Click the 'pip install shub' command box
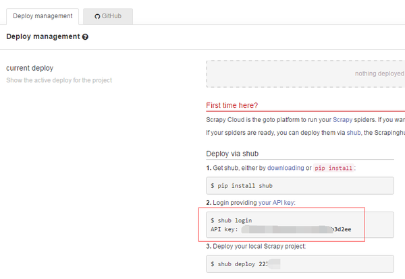Image resolution: width=405 pixels, height=279 pixels. click(300, 185)
